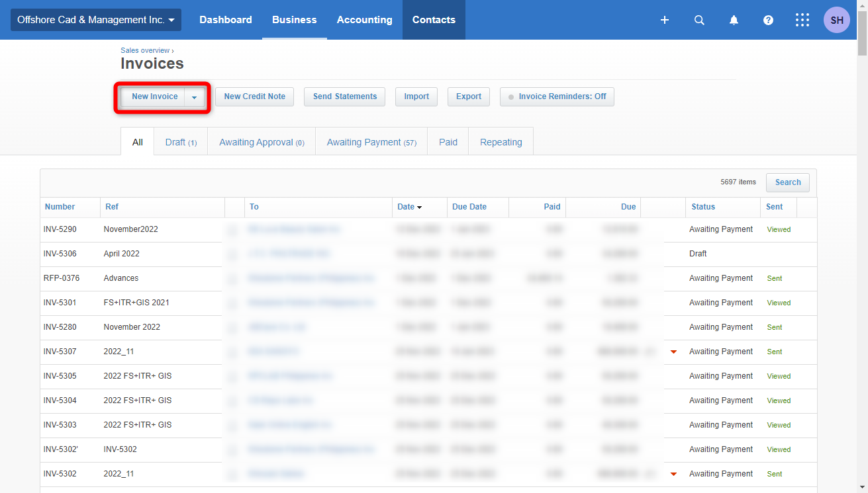
Task: Click the Import button
Action: coord(416,96)
